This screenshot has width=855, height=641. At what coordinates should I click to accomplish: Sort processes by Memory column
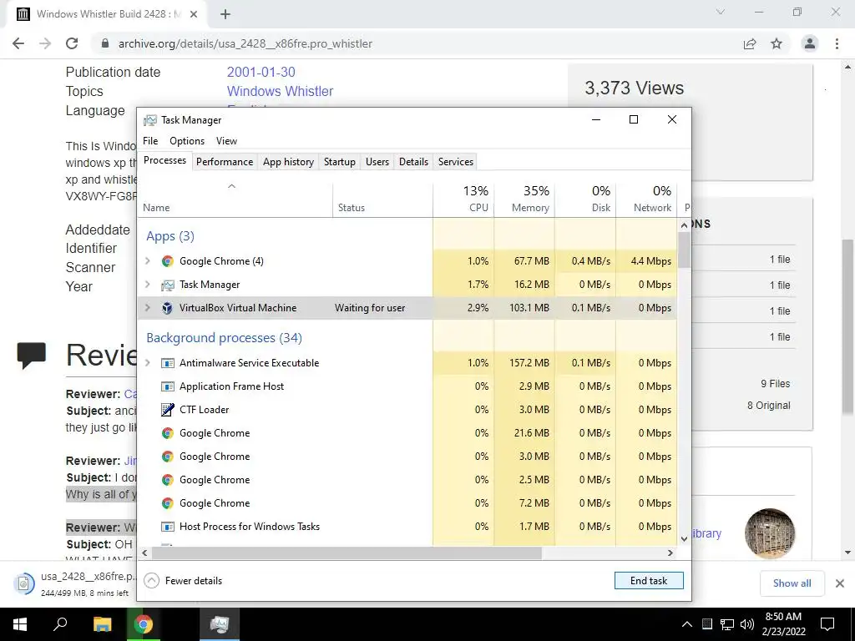(524, 200)
